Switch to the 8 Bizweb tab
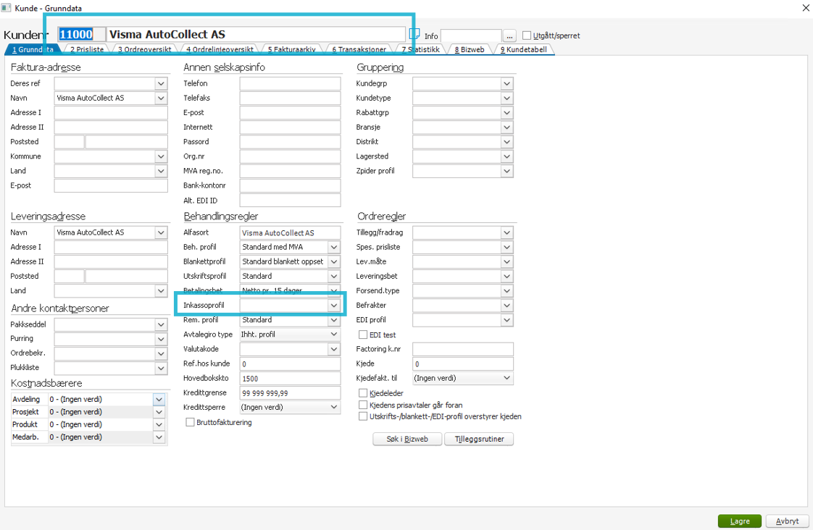Viewport: 813px width, 530px height. coord(470,49)
